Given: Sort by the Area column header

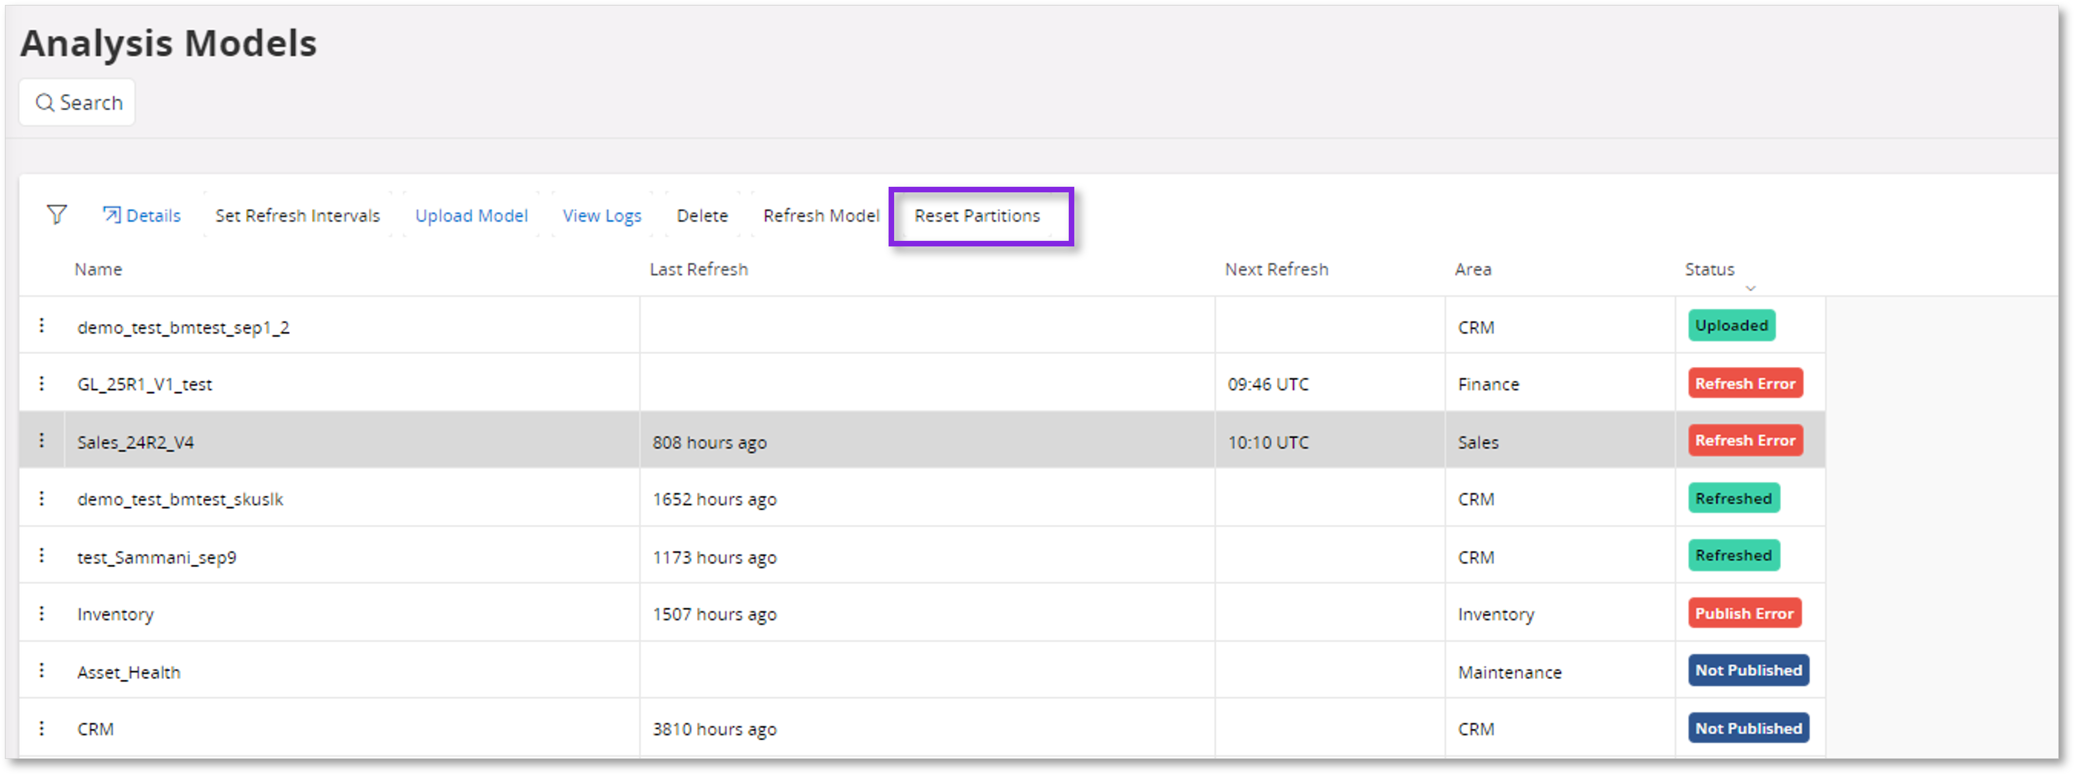Looking at the screenshot, I should click(x=1473, y=270).
